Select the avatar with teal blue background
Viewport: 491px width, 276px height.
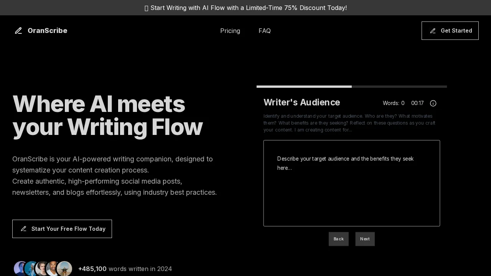point(31,269)
